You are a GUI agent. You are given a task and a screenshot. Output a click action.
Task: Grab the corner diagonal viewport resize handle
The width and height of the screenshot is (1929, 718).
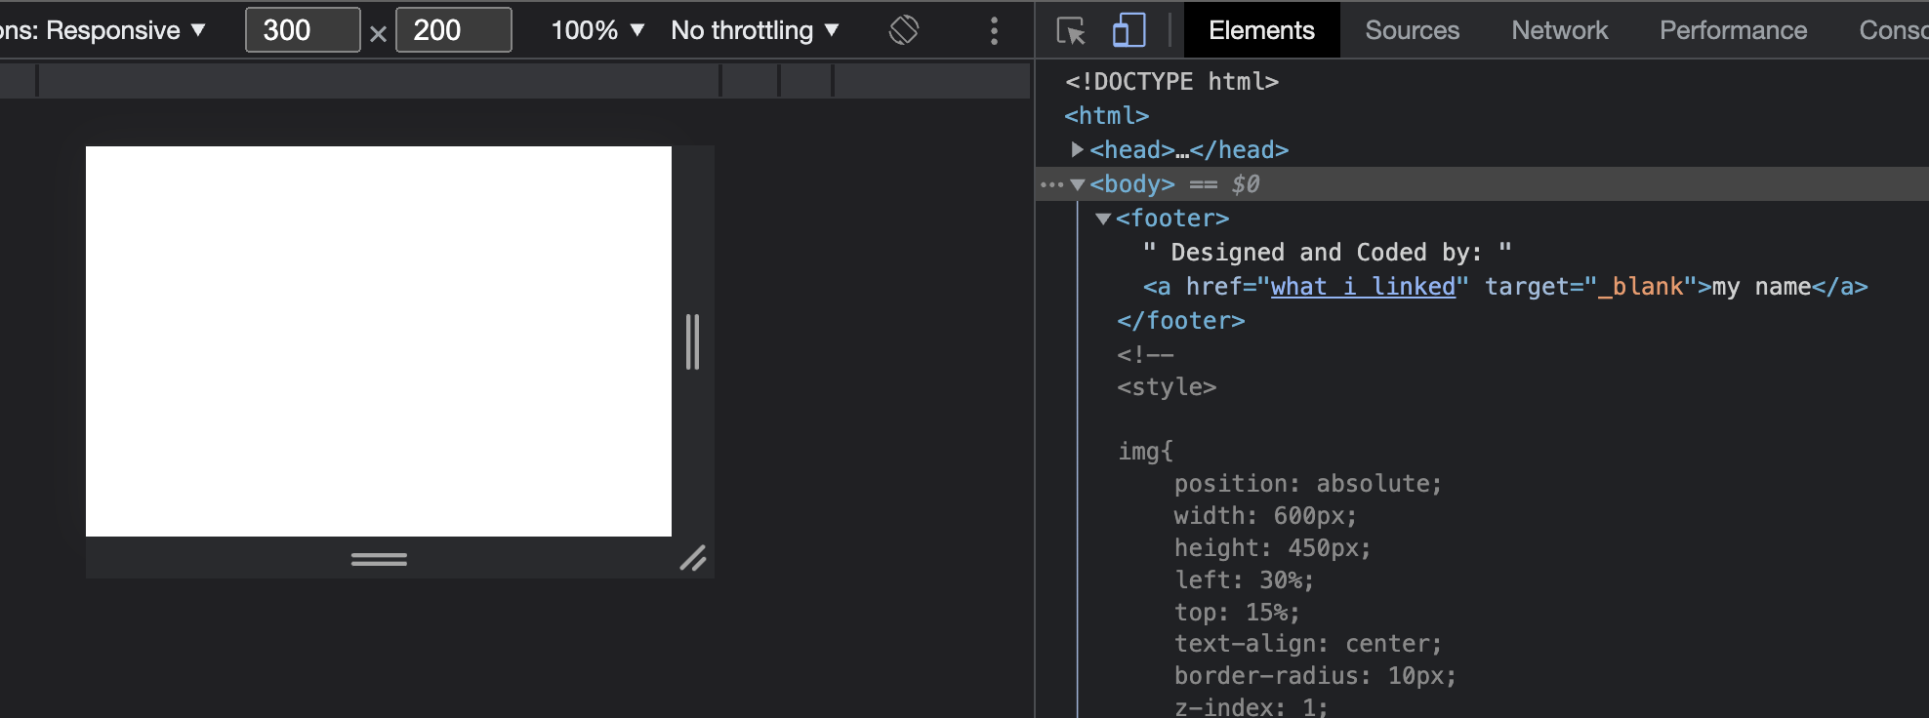coord(693,558)
